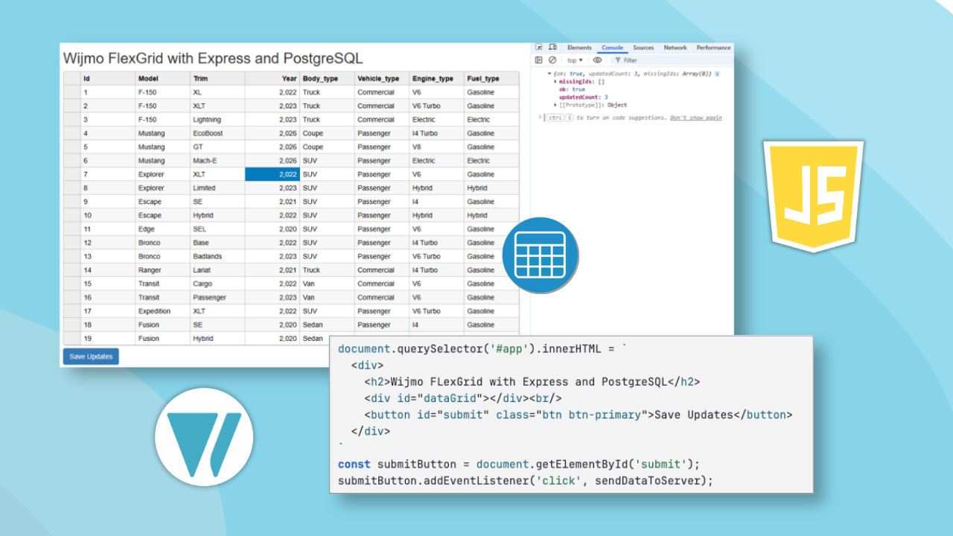Click the Don't show again link

[x=695, y=118]
